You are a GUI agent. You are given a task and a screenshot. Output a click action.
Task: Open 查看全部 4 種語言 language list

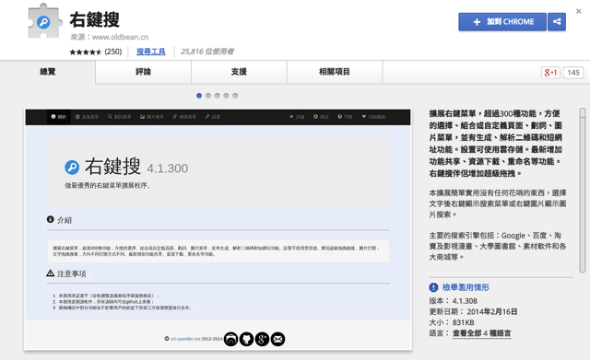pos(481,333)
